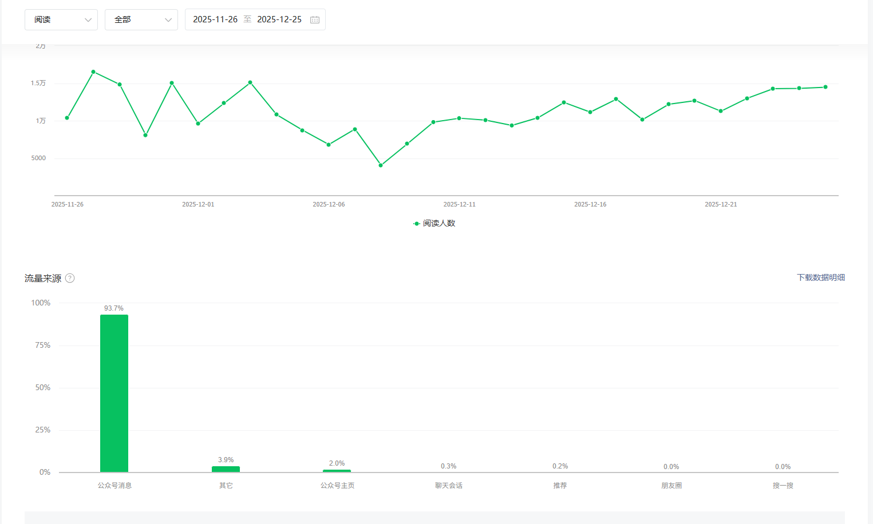Click the first data point for 2025-11-26
This screenshot has height=524, width=873.
pyautogui.click(x=67, y=118)
